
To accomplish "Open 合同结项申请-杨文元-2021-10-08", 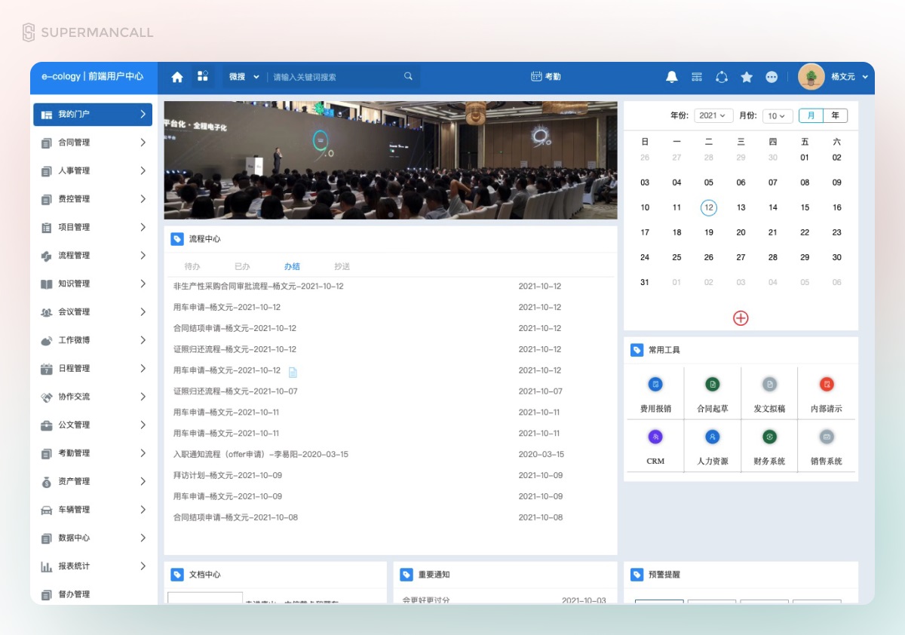I will (x=235, y=518).
